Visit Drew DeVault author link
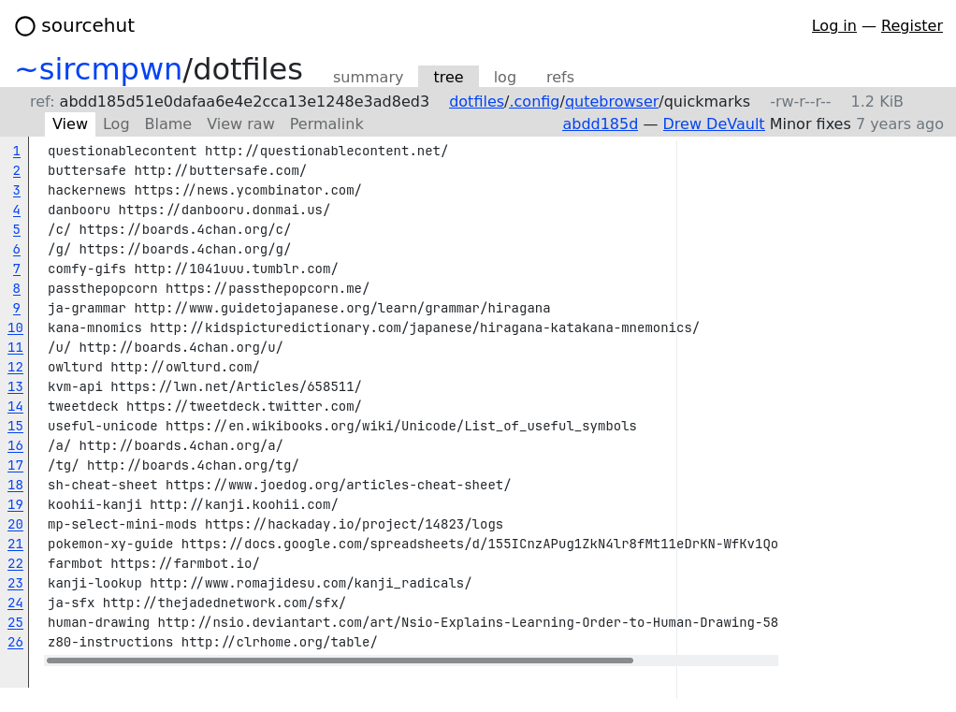The image size is (956, 712). [x=713, y=124]
